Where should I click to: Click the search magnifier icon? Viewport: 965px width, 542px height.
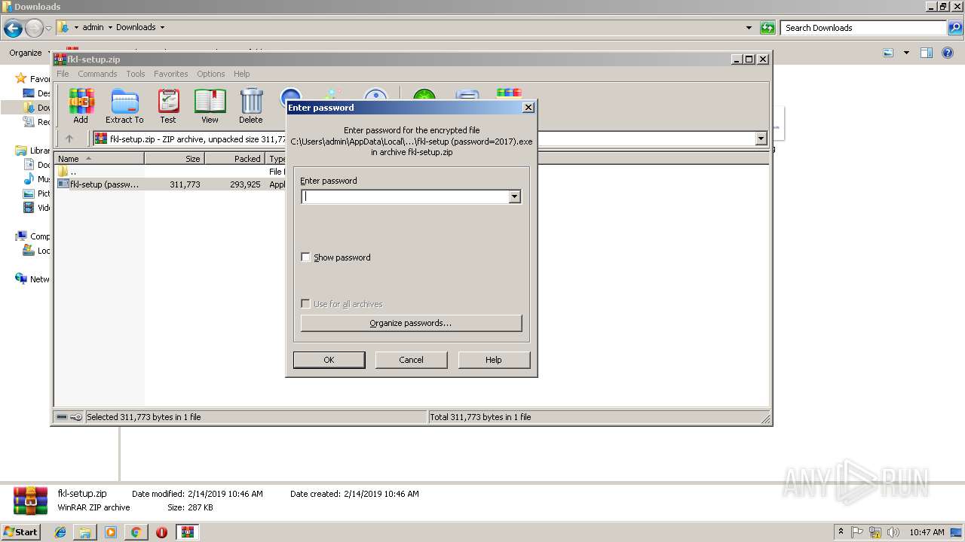[x=955, y=28]
